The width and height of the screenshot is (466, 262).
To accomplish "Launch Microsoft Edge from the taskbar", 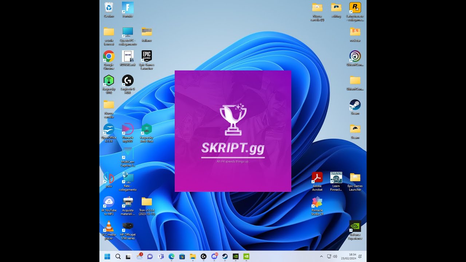I will point(171,257).
